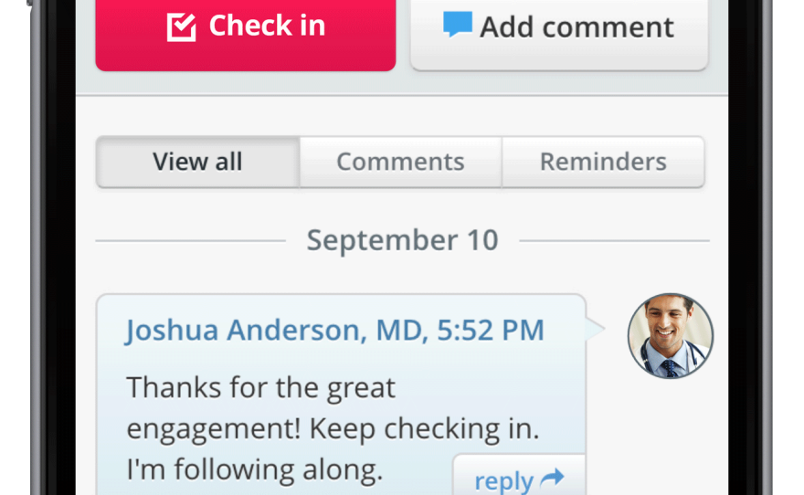Click the reply arrow icon
This screenshot has width=804, height=495.
pos(552,478)
